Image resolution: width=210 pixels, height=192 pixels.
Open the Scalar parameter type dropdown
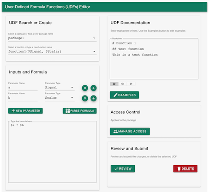(60, 98)
